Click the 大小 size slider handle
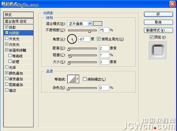 click(x=69, y=63)
